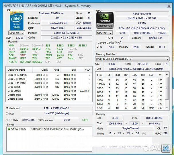The image size is (174, 155).
Task: Open the CPU #0 selector dropdown
Action: point(17,33)
